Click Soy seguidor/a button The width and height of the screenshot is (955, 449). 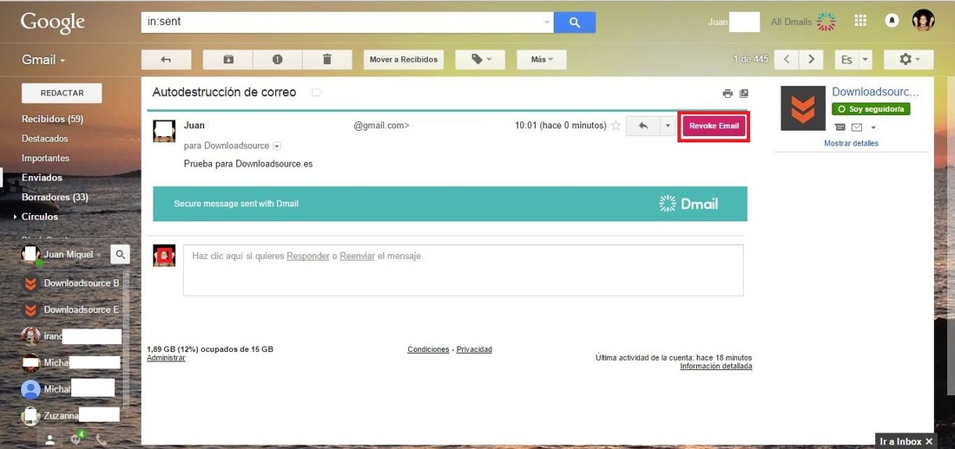tap(870, 109)
